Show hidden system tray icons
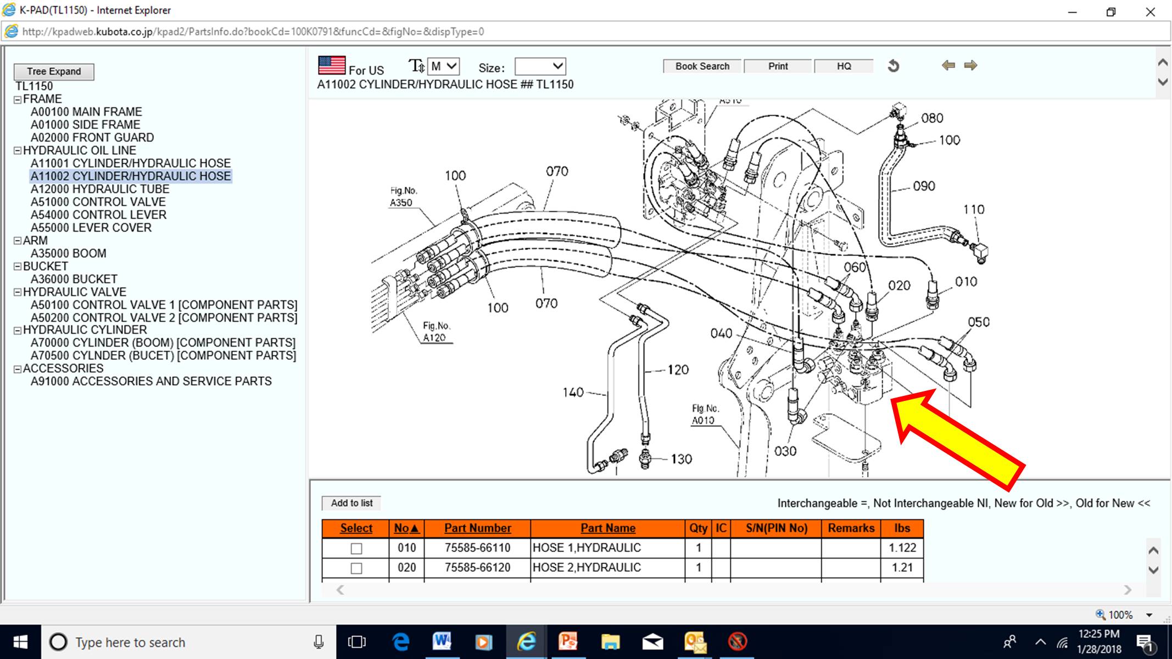1172x659 pixels. click(x=1040, y=642)
